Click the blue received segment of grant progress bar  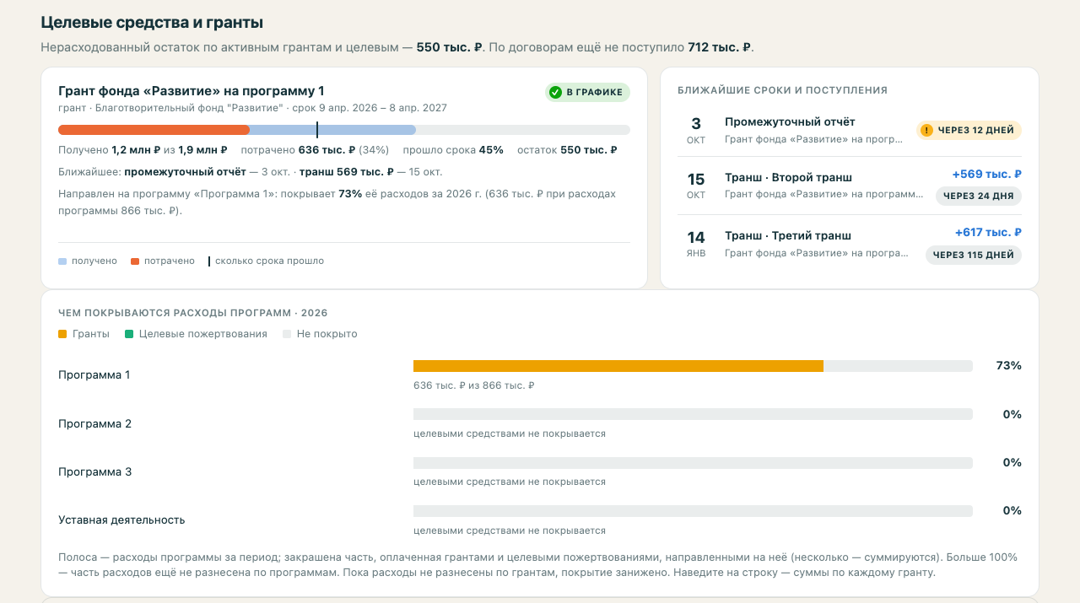tap(332, 130)
